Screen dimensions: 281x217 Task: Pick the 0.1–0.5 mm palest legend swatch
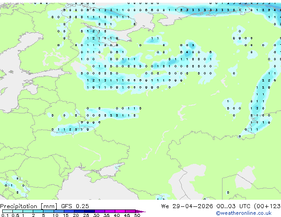pos(8,211)
